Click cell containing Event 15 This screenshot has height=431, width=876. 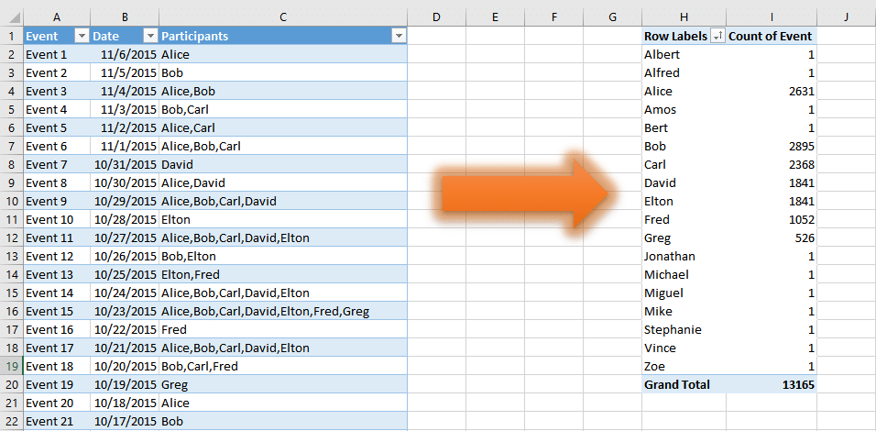(57, 311)
